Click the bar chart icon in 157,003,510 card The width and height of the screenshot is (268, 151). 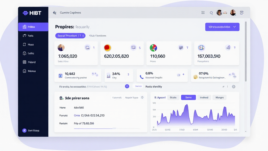228,47
